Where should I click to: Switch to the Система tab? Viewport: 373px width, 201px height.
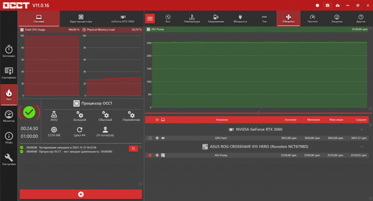39,19
